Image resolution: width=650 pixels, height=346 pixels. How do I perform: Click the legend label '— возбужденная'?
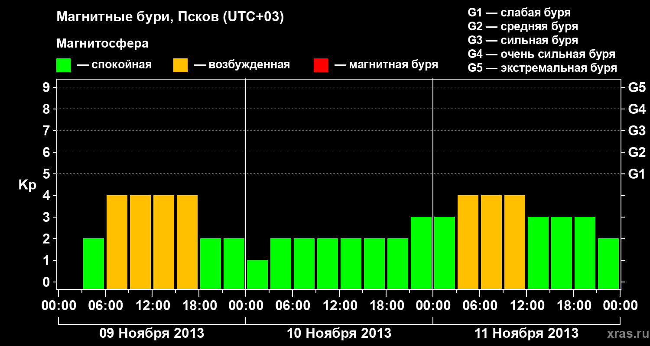click(x=242, y=65)
